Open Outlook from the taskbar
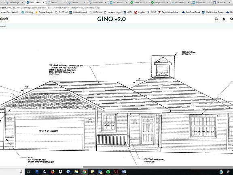 point(100,172)
